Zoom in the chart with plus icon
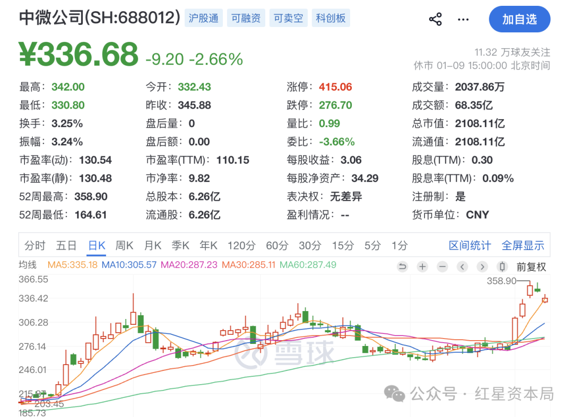573x417 pixels. pyautogui.click(x=422, y=267)
